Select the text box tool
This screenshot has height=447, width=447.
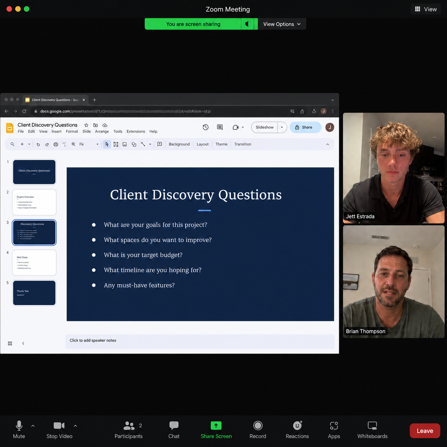pos(116,144)
